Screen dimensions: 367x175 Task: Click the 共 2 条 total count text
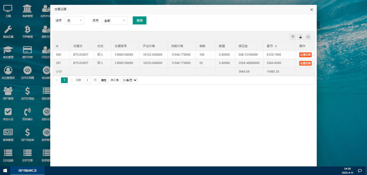115,80
